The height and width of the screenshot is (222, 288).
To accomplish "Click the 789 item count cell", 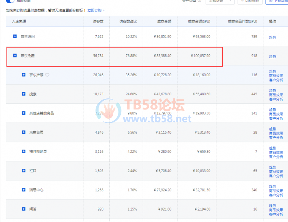I will pyautogui.click(x=254, y=36).
